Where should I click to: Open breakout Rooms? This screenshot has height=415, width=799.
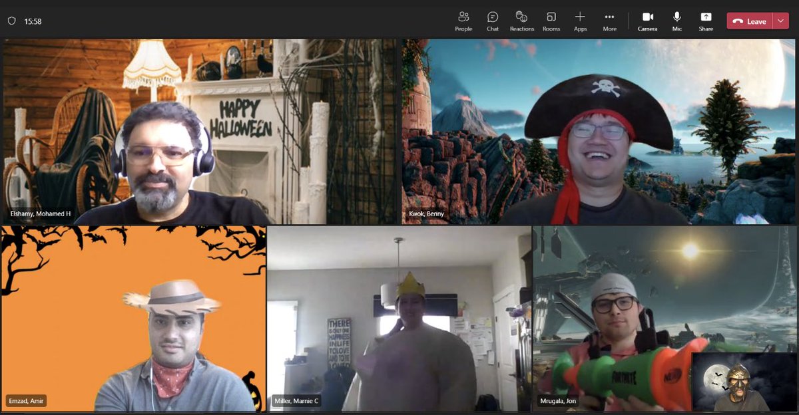pyautogui.click(x=551, y=21)
